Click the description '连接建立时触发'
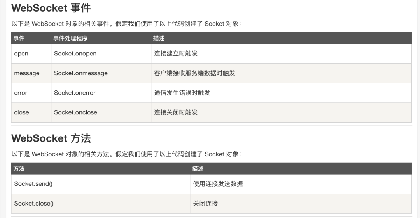The height and width of the screenshot is (218, 420). pyautogui.click(x=176, y=54)
